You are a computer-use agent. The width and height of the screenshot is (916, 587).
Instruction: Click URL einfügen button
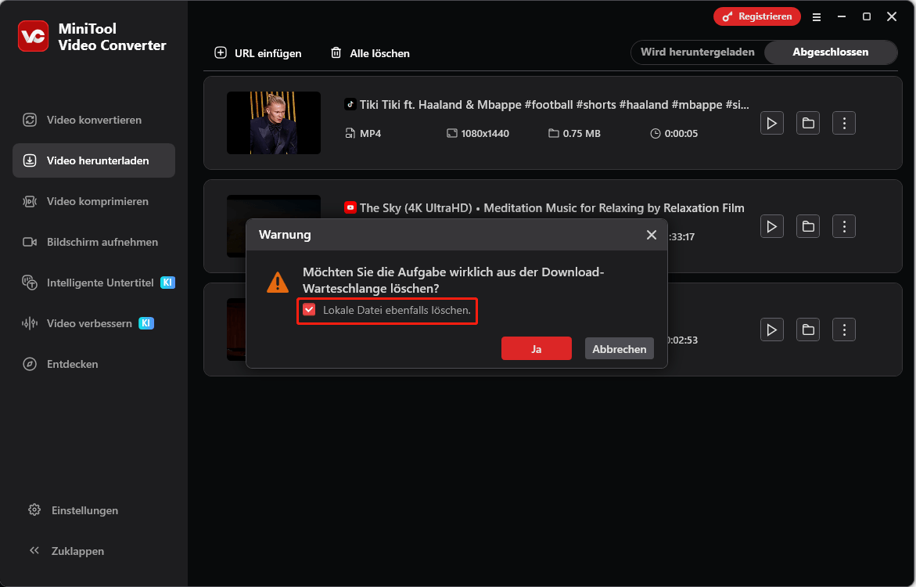pyautogui.click(x=258, y=53)
